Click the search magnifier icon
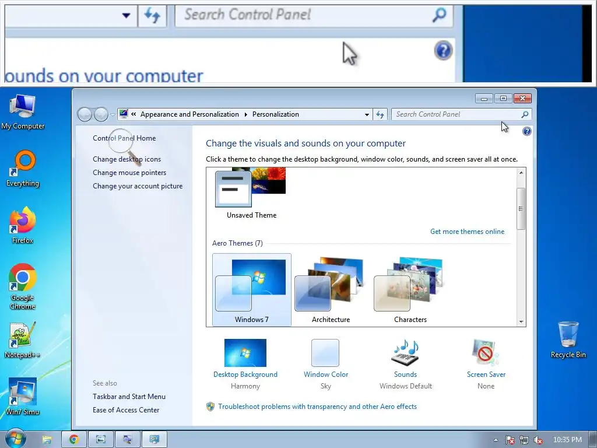Image resolution: width=597 pixels, height=448 pixels. (x=525, y=114)
